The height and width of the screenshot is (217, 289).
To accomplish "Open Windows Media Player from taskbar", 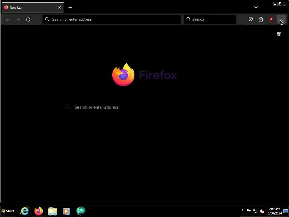I will 67,211.
